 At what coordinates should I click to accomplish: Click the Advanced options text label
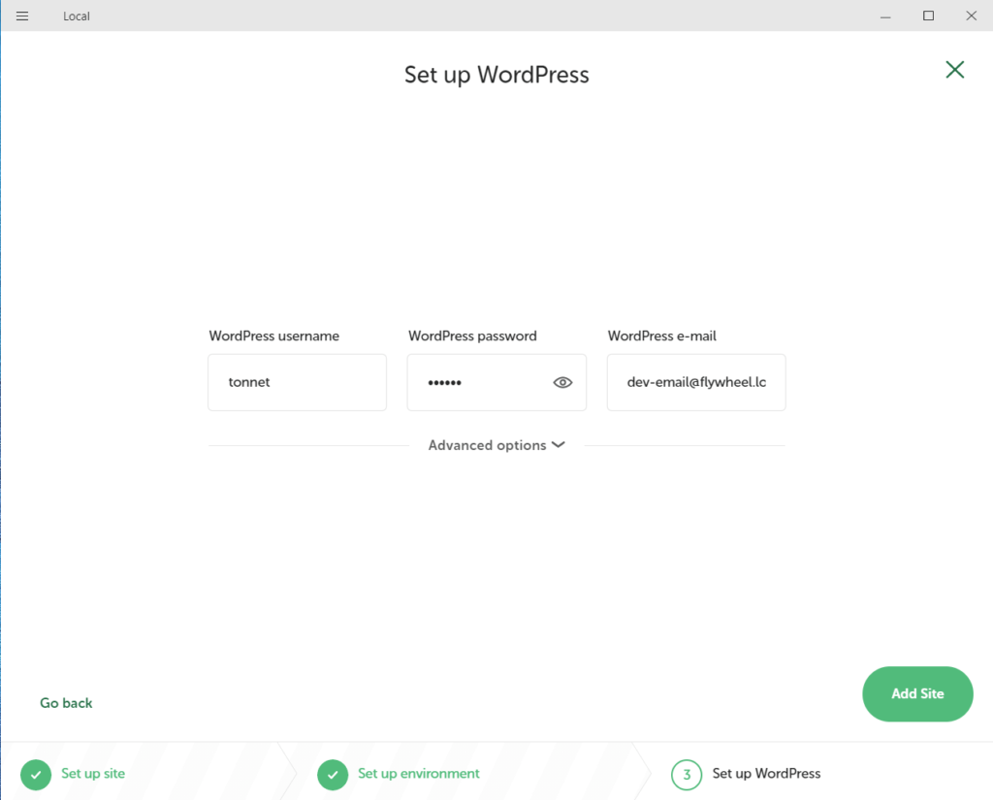click(x=487, y=445)
